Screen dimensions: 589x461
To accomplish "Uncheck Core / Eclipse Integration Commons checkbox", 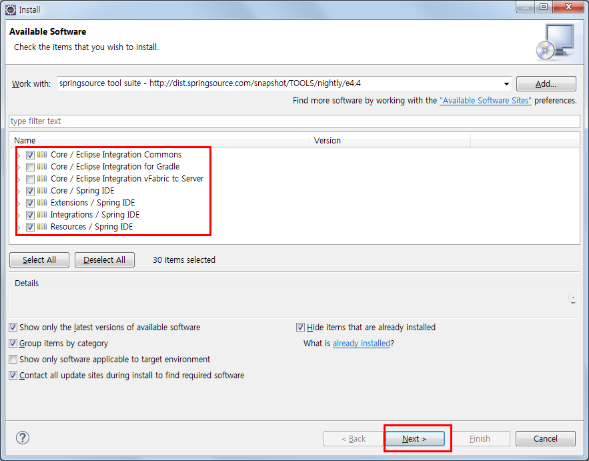I will point(31,155).
